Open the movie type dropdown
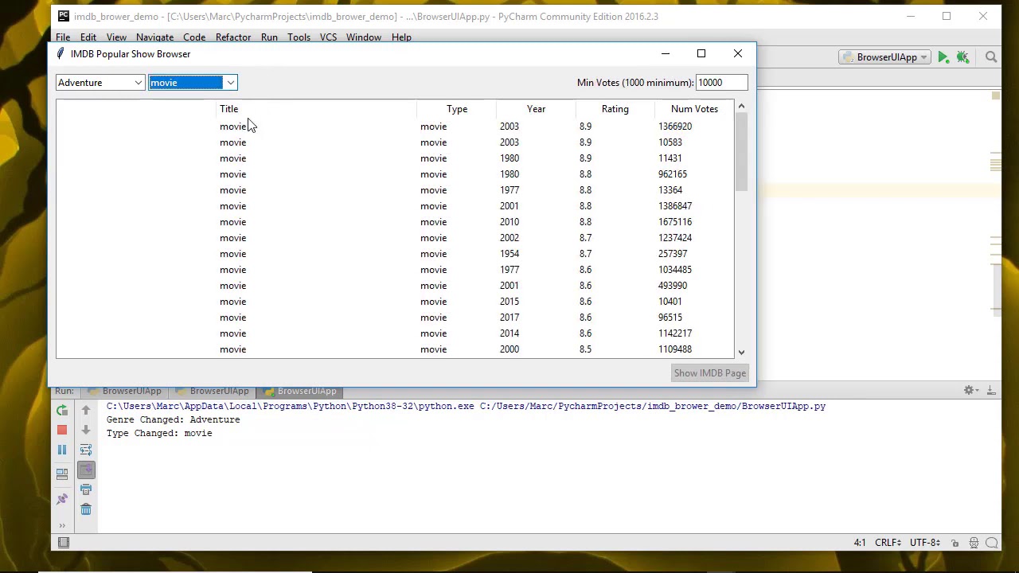Viewport: 1019px width, 573px height. coord(193,83)
